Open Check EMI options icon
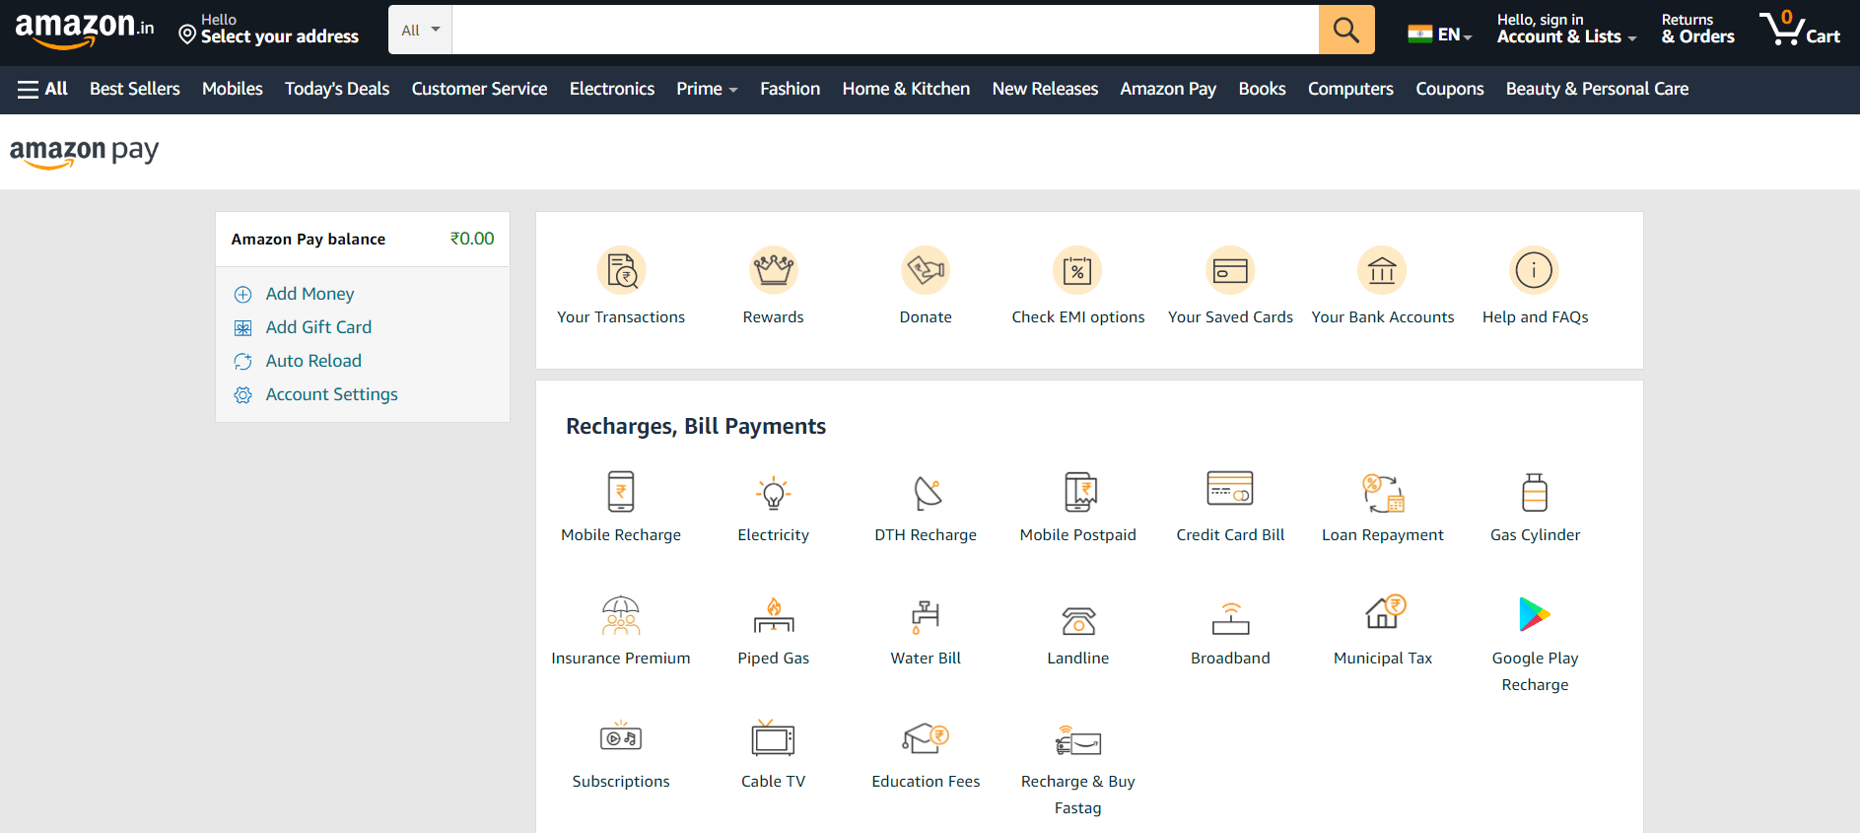This screenshot has height=833, width=1860. 1077,270
